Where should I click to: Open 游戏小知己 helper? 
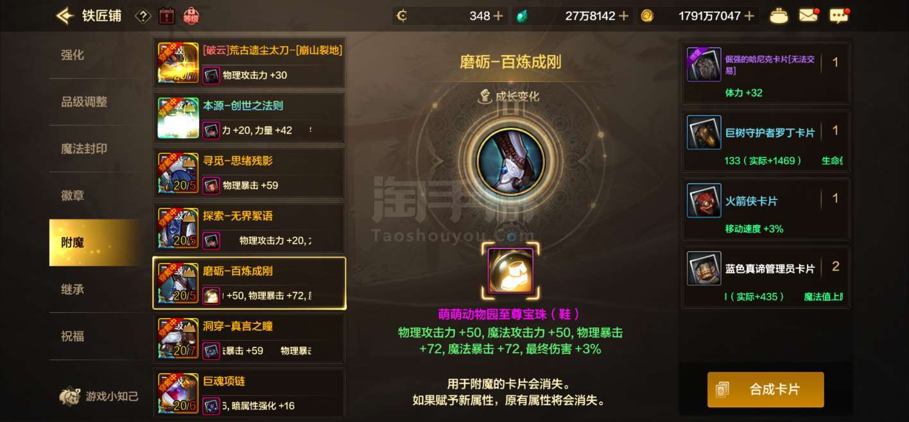click(x=99, y=396)
